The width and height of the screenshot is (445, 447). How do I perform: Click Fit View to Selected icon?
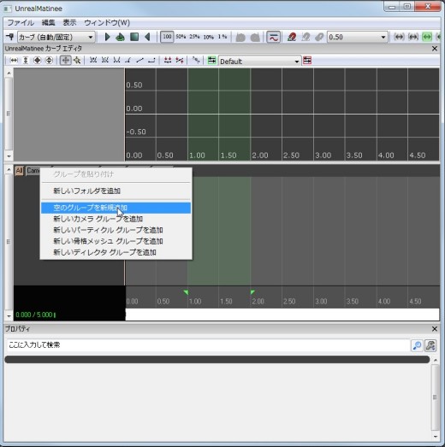[413, 37]
